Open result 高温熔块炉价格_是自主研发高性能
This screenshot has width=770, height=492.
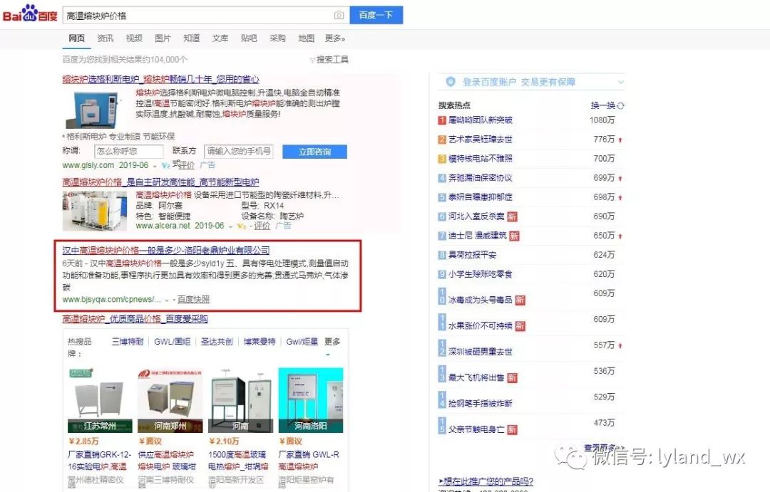(x=160, y=182)
